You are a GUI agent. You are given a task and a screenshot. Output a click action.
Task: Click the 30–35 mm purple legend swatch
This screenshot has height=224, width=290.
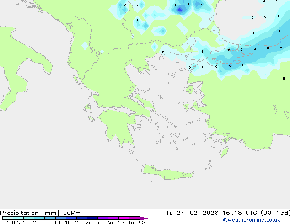[x=103, y=218]
